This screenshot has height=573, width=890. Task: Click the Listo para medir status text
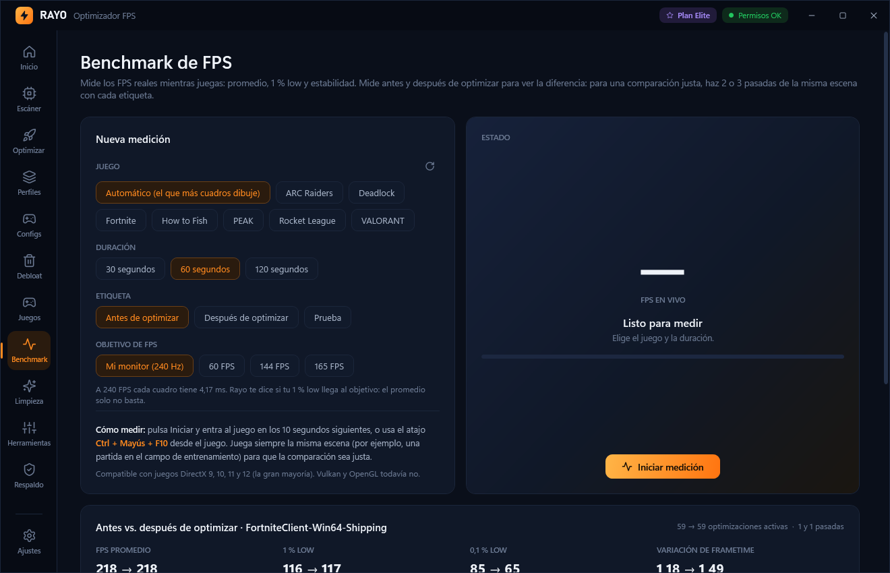pyautogui.click(x=663, y=324)
